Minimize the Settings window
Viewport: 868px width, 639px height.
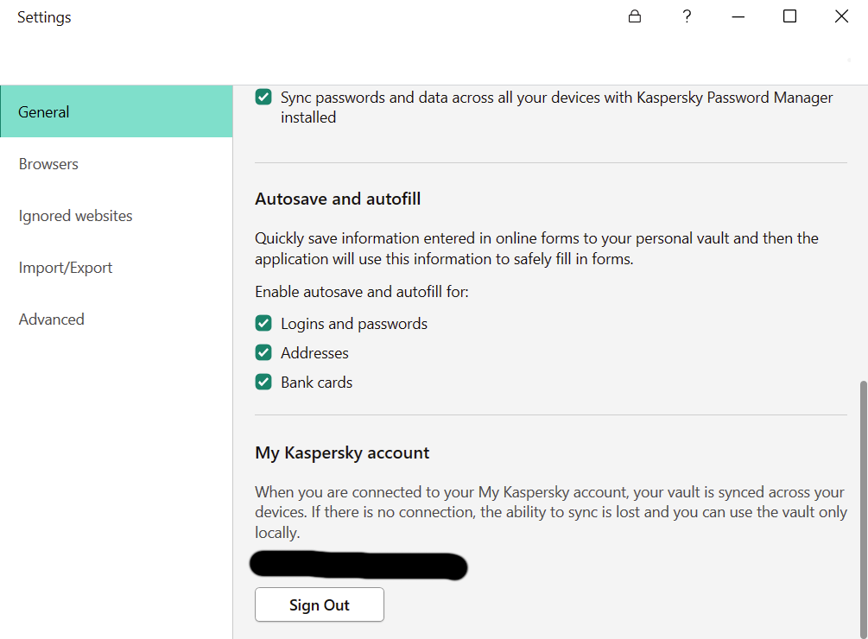[x=738, y=16]
